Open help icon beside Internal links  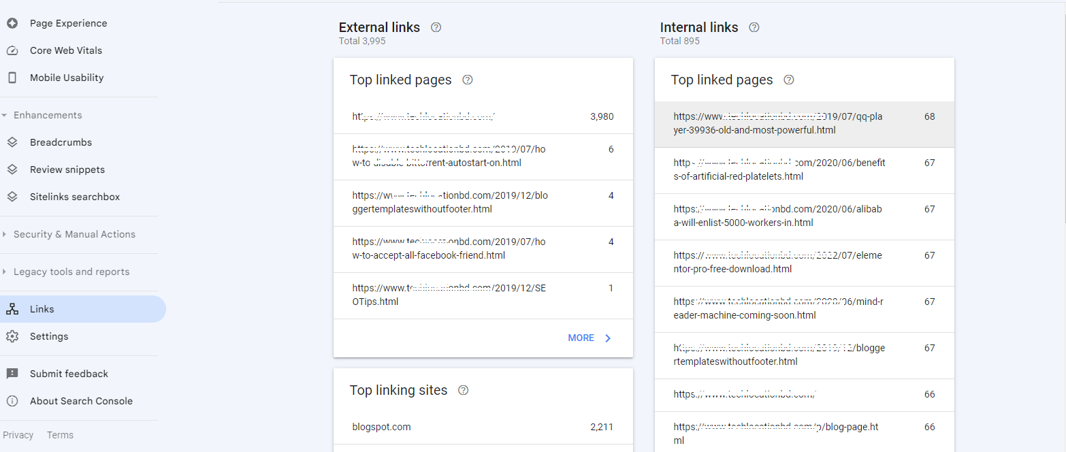(x=754, y=27)
